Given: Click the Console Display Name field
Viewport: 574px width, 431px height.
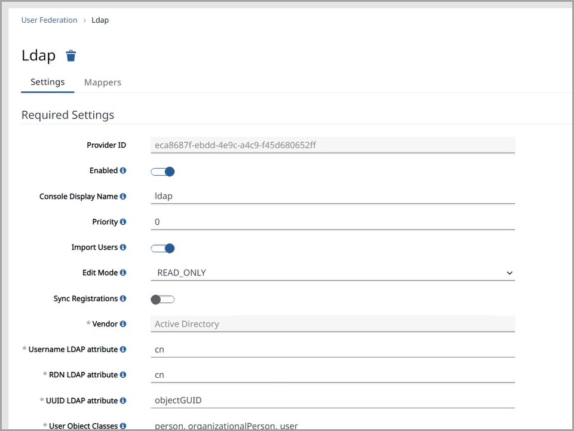Looking at the screenshot, I should point(333,197).
